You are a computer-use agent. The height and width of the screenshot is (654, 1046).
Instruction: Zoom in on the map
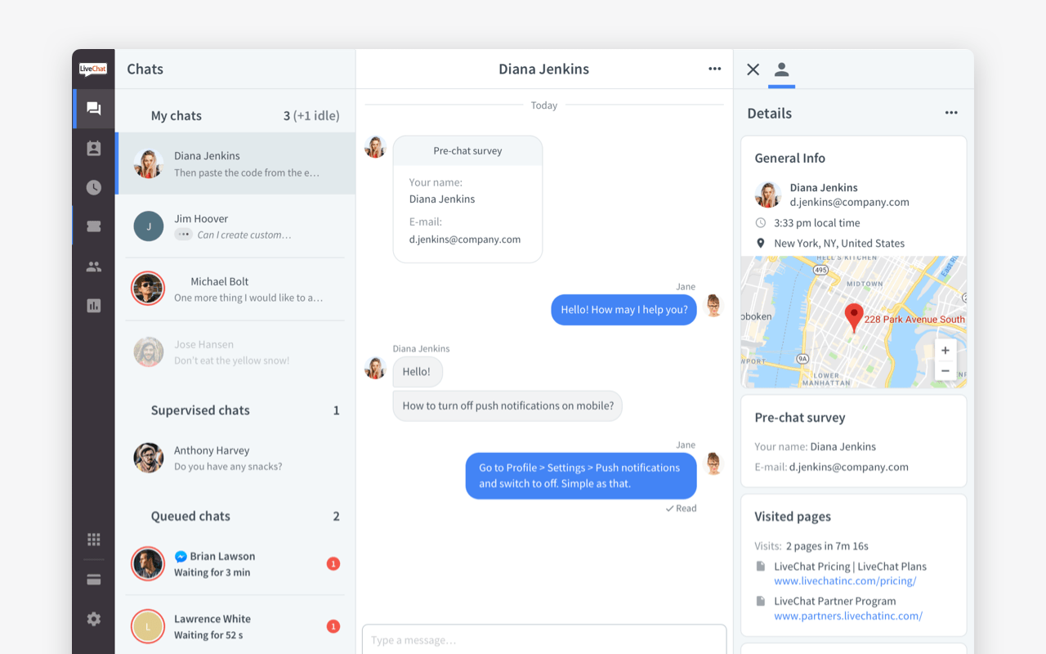point(945,350)
